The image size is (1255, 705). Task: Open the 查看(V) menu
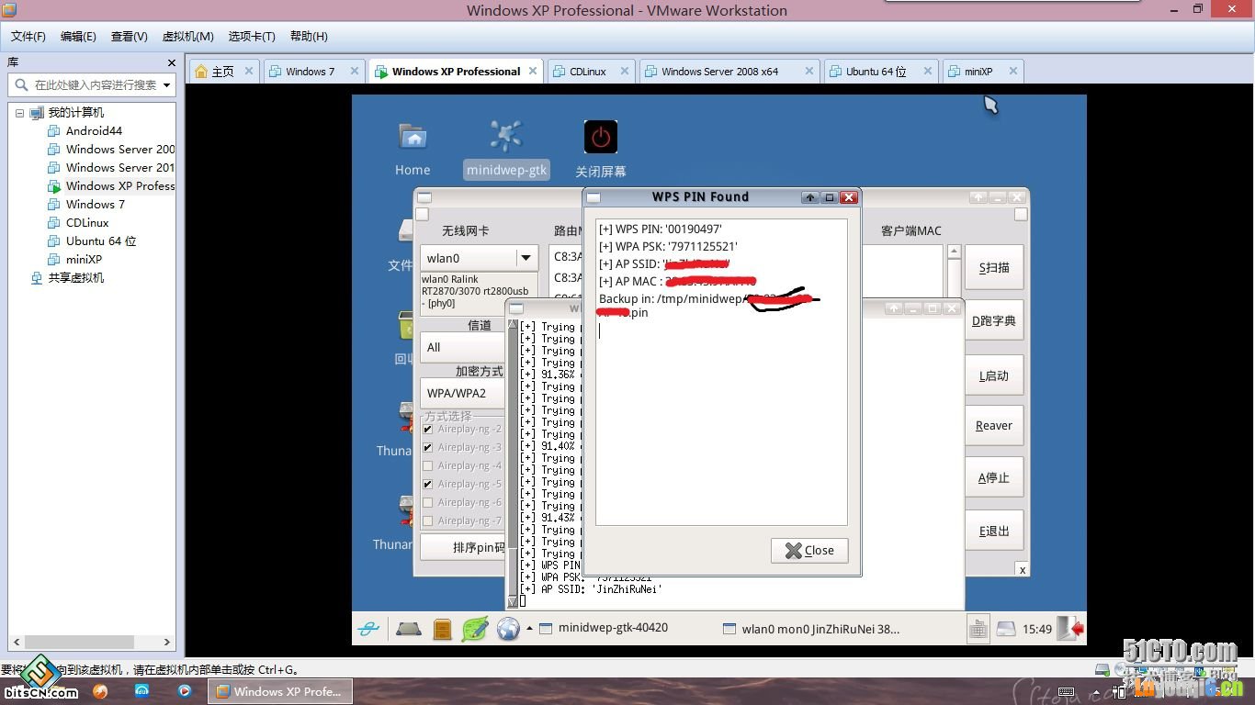click(x=130, y=37)
